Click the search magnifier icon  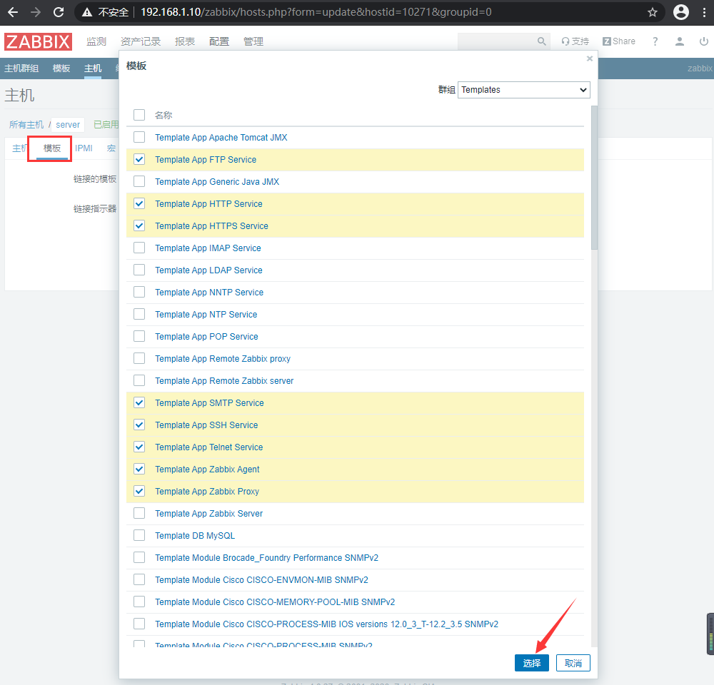(541, 41)
